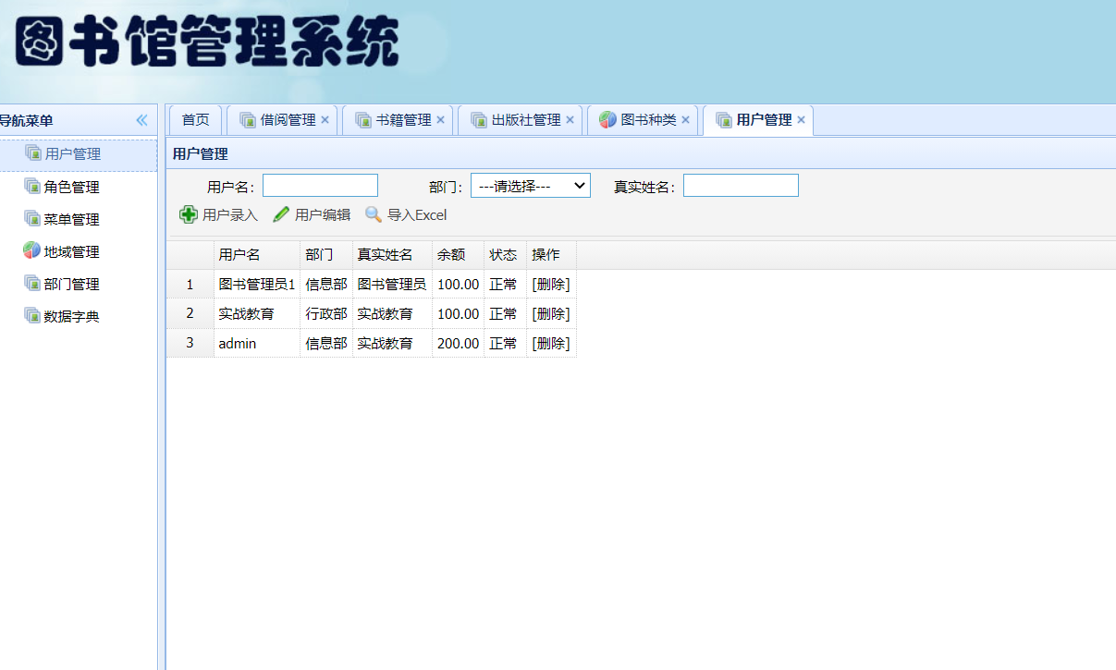This screenshot has width=1116, height=670.
Task: Click the 出版社管理 tab icon
Action: point(479,120)
